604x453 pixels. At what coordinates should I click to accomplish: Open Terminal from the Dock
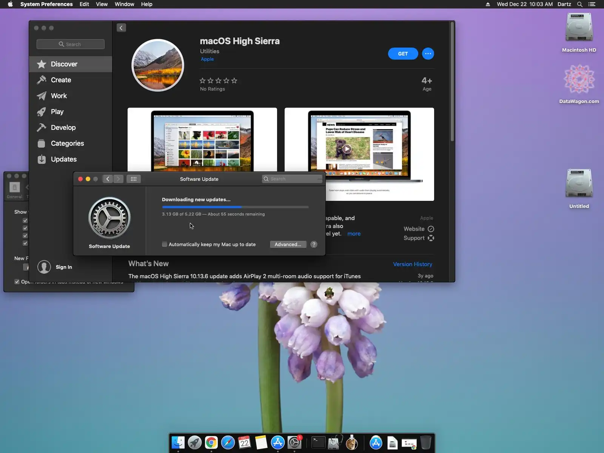pyautogui.click(x=318, y=442)
